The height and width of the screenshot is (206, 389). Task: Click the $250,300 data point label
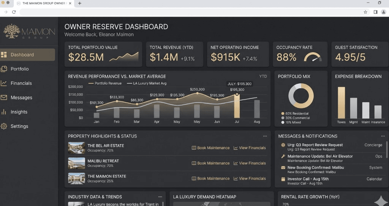coord(197,89)
